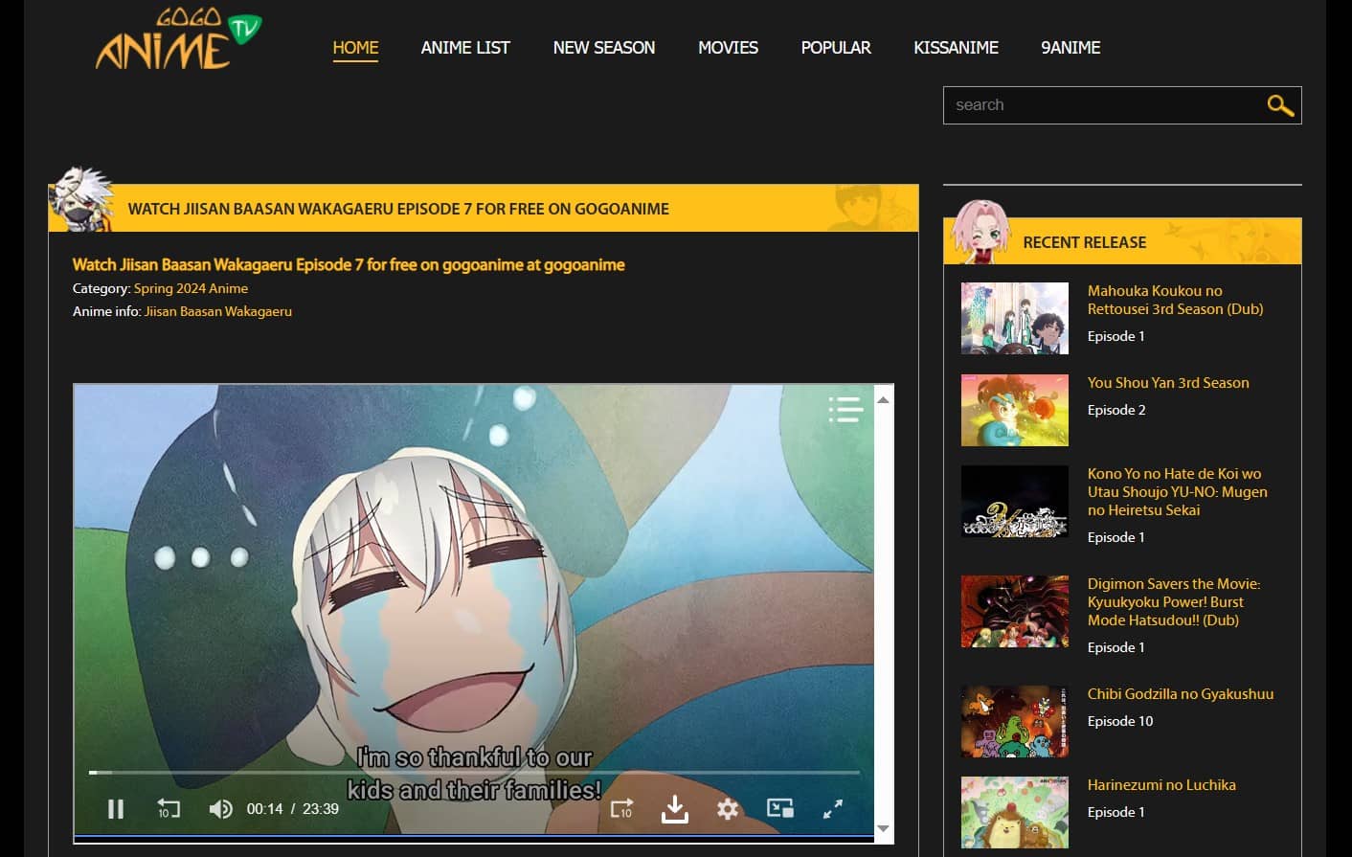This screenshot has height=857, width=1352.
Task: Click Harinezumi no Luchika thumbnail
Action: (x=1015, y=812)
